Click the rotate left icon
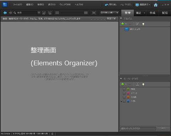Viewport: 171px width, 136px height. [x=44, y=13]
